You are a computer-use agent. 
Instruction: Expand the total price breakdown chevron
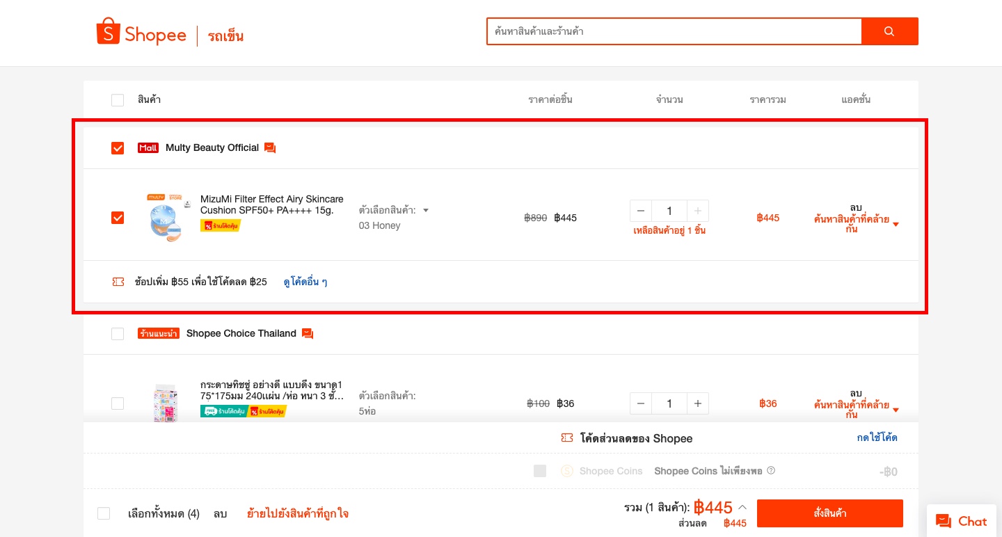point(742,507)
